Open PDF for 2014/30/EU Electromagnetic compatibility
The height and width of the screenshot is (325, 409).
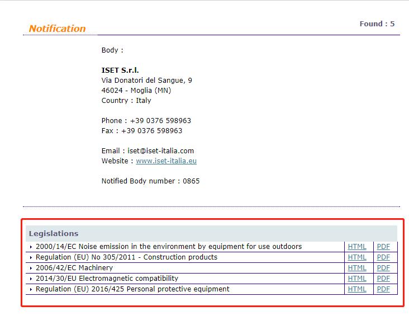tap(383, 279)
